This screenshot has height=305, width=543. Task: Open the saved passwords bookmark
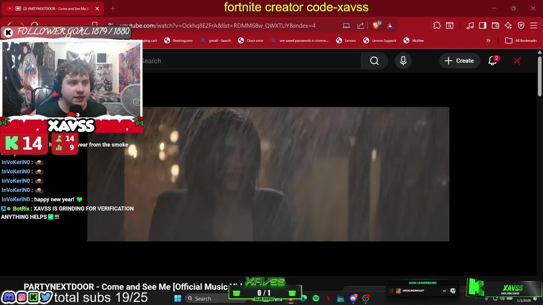coord(299,41)
